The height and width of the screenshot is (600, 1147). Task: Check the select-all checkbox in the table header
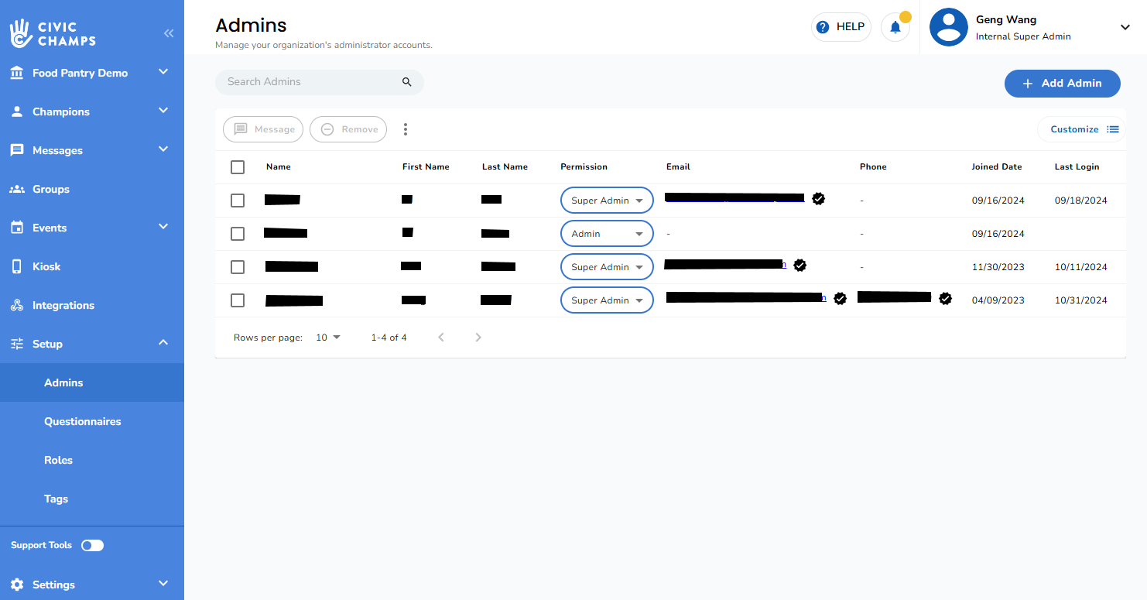click(238, 166)
